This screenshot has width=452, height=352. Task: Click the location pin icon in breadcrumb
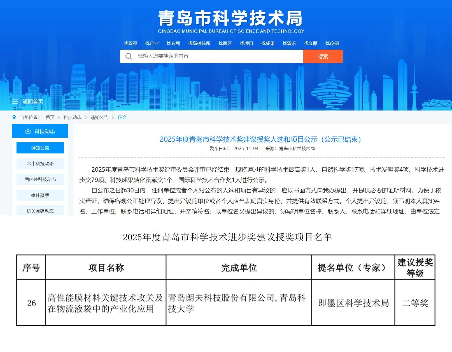coord(14,117)
